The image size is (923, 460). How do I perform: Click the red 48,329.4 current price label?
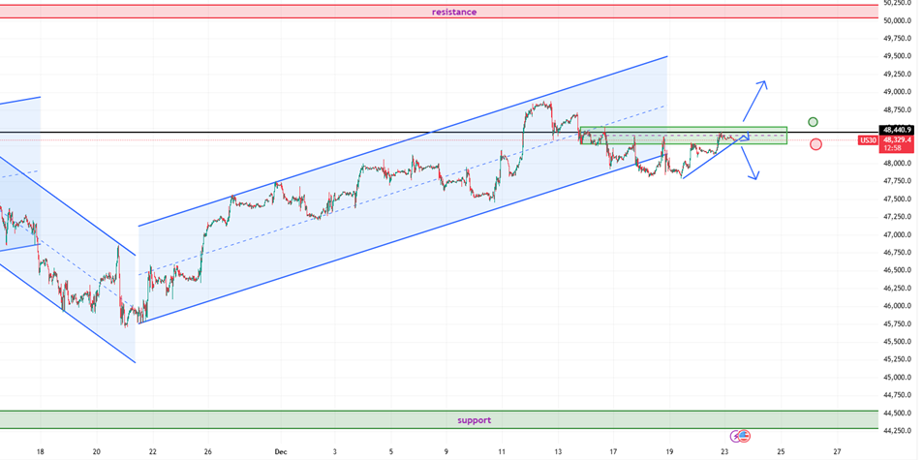click(x=898, y=139)
